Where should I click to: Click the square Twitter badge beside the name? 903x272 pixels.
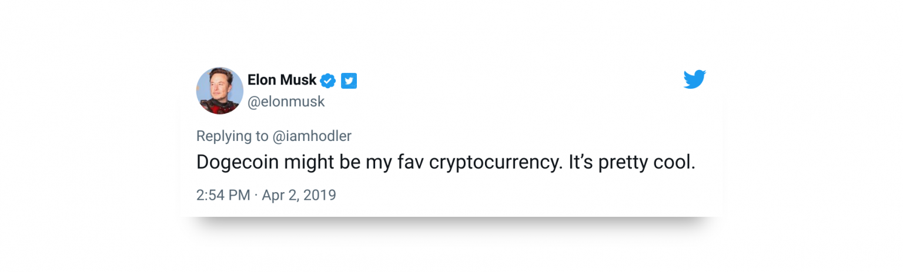point(349,80)
